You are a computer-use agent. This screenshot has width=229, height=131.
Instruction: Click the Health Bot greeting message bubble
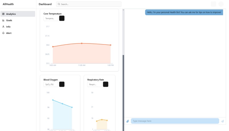tap(184, 12)
